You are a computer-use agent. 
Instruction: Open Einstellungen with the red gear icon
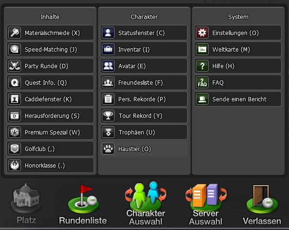202,33
